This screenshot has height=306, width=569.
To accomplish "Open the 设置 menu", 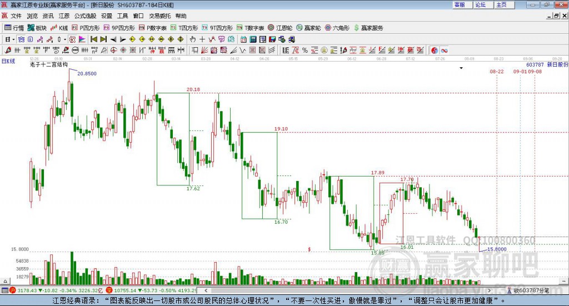I will (x=106, y=16).
